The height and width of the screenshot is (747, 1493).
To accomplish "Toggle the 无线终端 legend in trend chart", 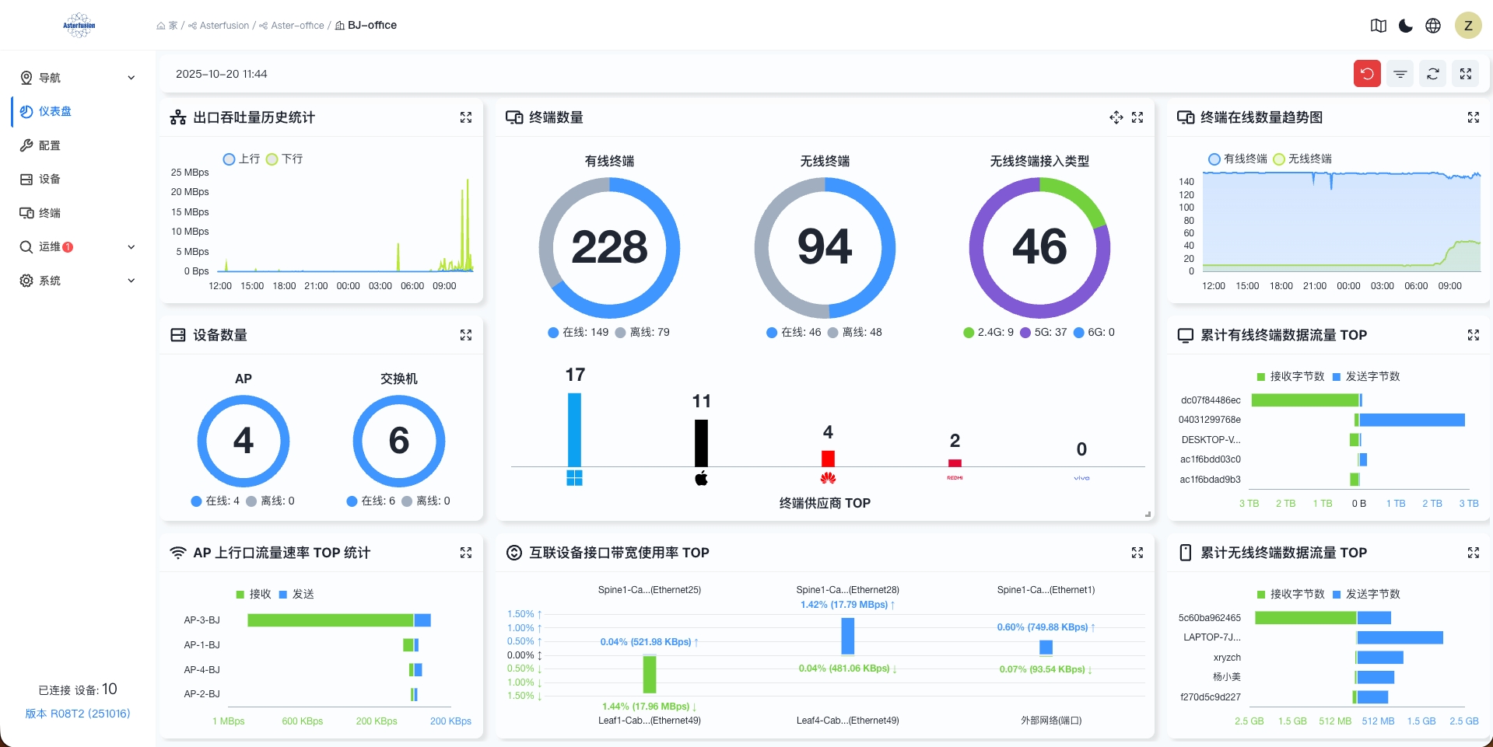I will pos(1279,159).
